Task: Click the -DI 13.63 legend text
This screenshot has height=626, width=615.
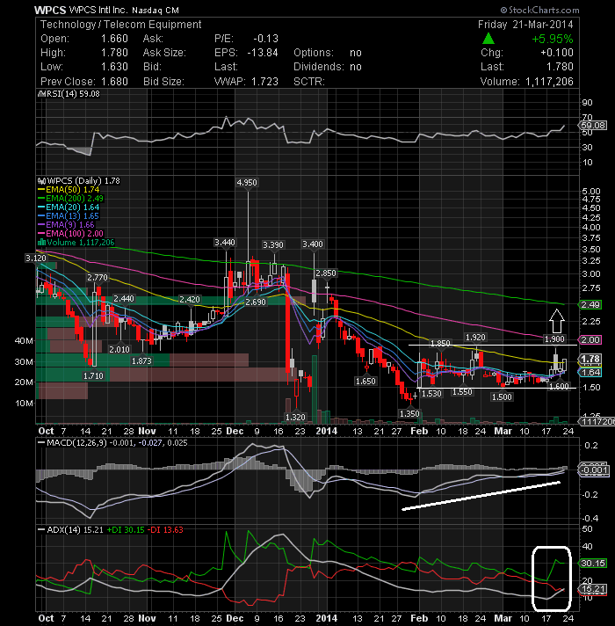Action: (165, 530)
